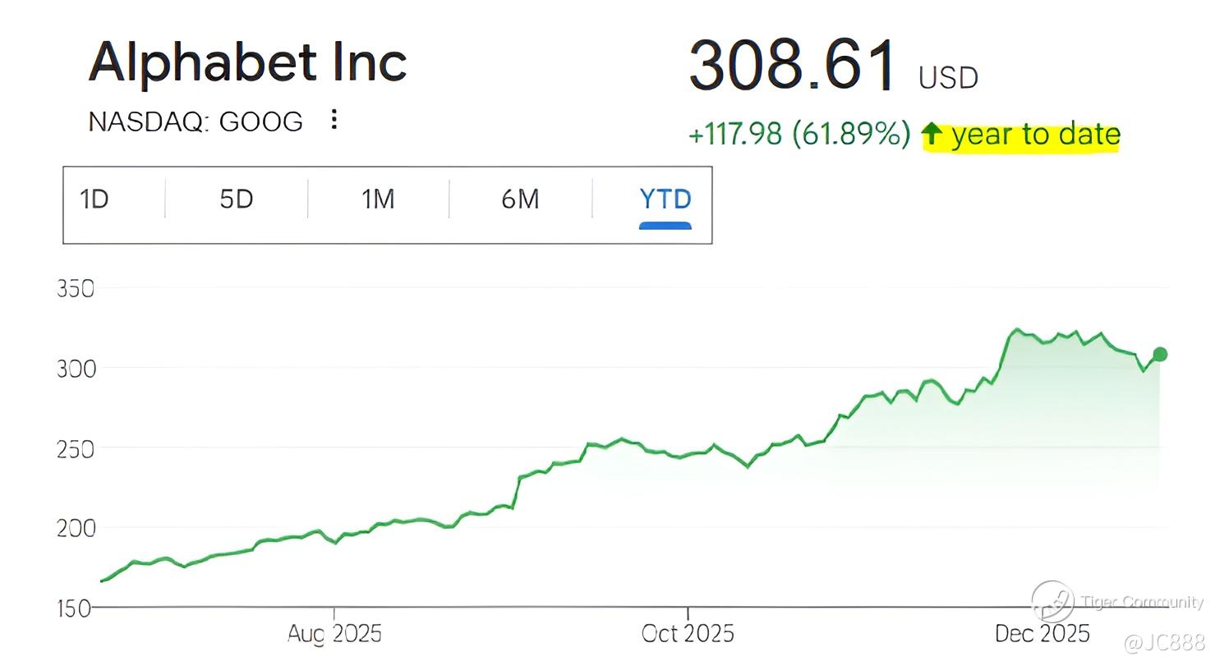Click the green up arrow icon
1229x670 pixels.
point(931,134)
